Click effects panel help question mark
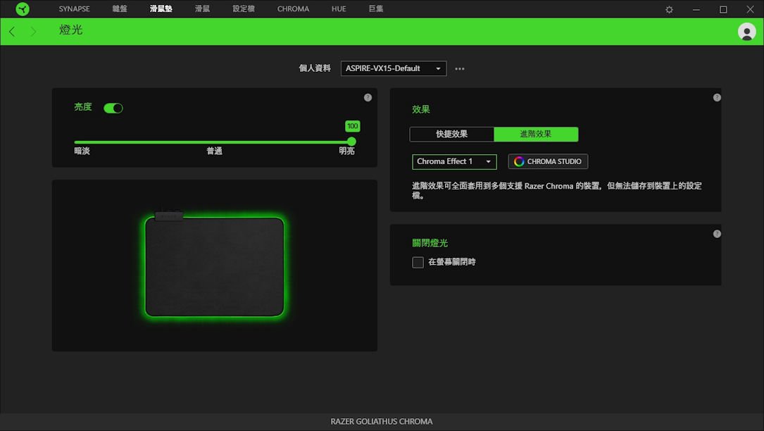764x431 pixels. (717, 97)
